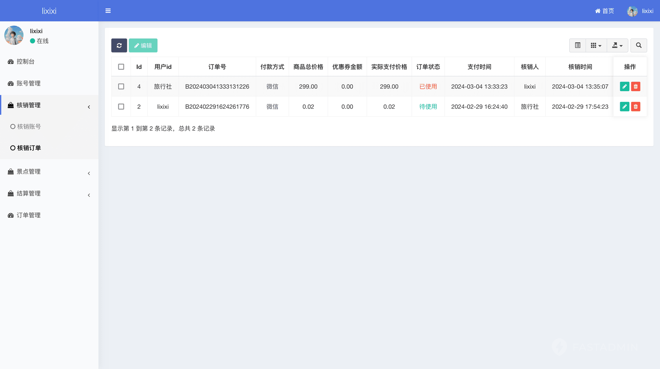This screenshot has width=660, height=369.
Task: Toggle the sidebar hamburger menu icon
Action: (108, 11)
